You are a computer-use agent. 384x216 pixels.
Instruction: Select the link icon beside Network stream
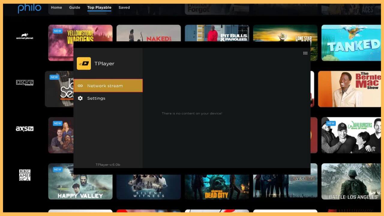[x=80, y=85]
